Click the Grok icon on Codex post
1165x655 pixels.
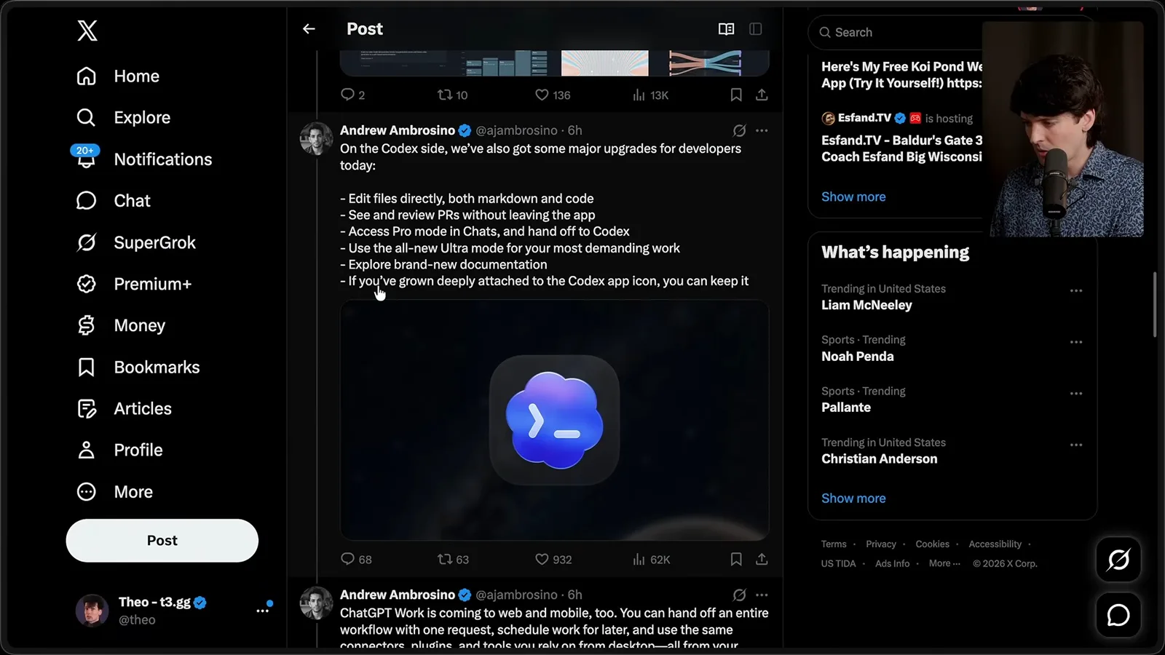pyautogui.click(x=739, y=130)
